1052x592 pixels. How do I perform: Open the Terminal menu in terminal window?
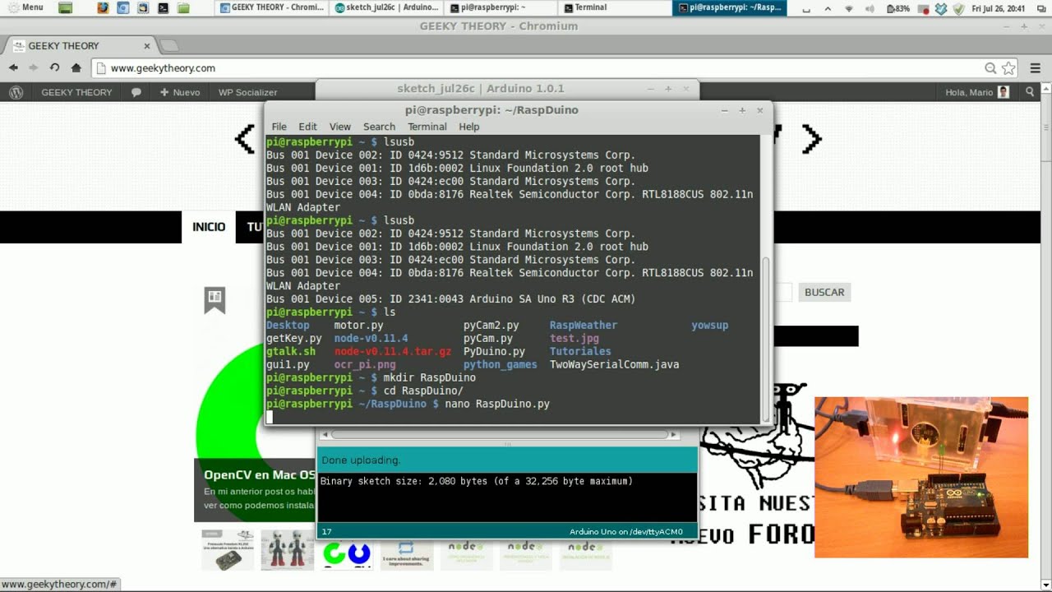coord(427,127)
